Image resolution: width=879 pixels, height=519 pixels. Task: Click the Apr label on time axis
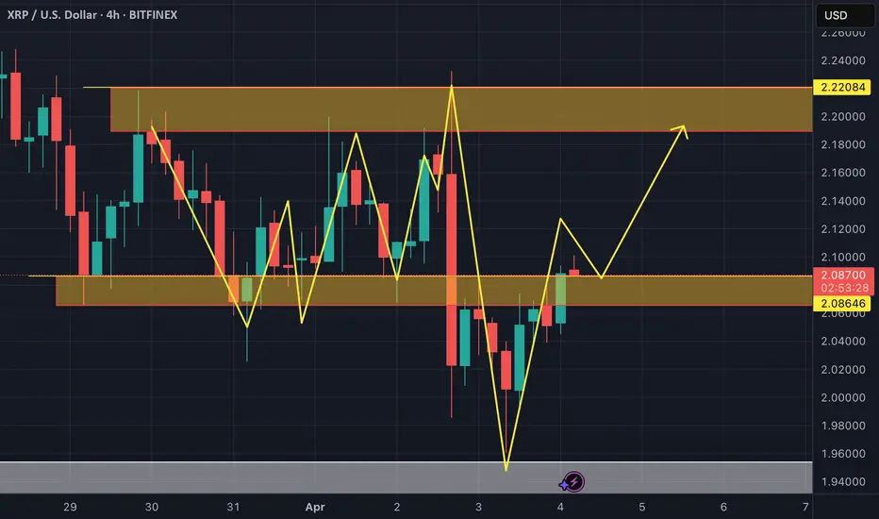click(315, 508)
